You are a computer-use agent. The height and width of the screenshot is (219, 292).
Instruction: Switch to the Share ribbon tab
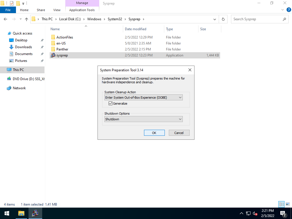coord(41,10)
